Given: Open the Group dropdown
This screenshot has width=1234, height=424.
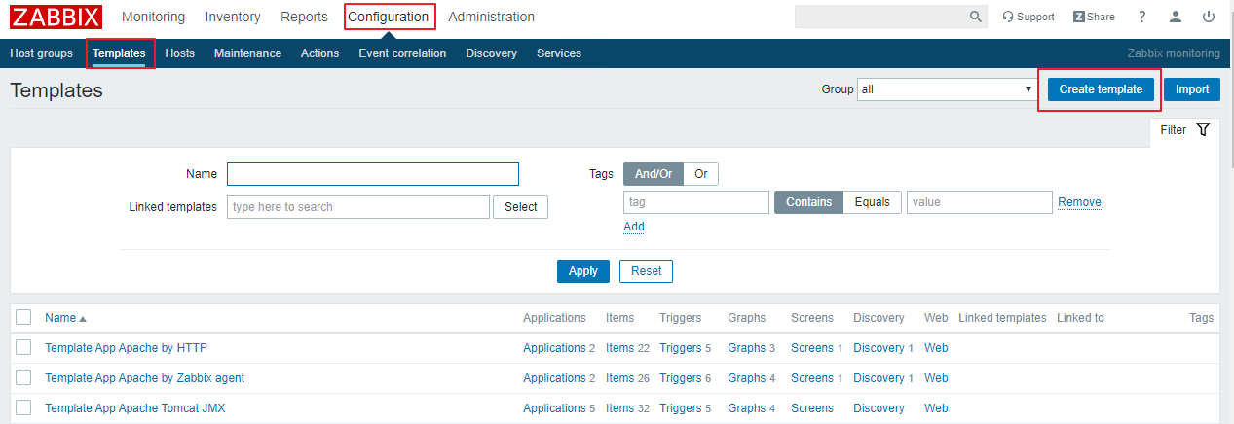Looking at the screenshot, I should click(948, 89).
